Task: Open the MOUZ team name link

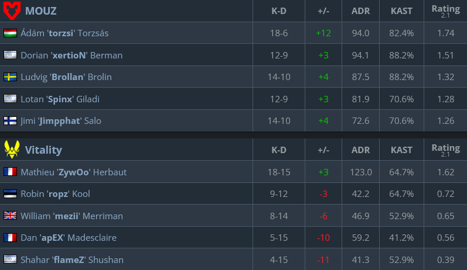Action: 41,11
